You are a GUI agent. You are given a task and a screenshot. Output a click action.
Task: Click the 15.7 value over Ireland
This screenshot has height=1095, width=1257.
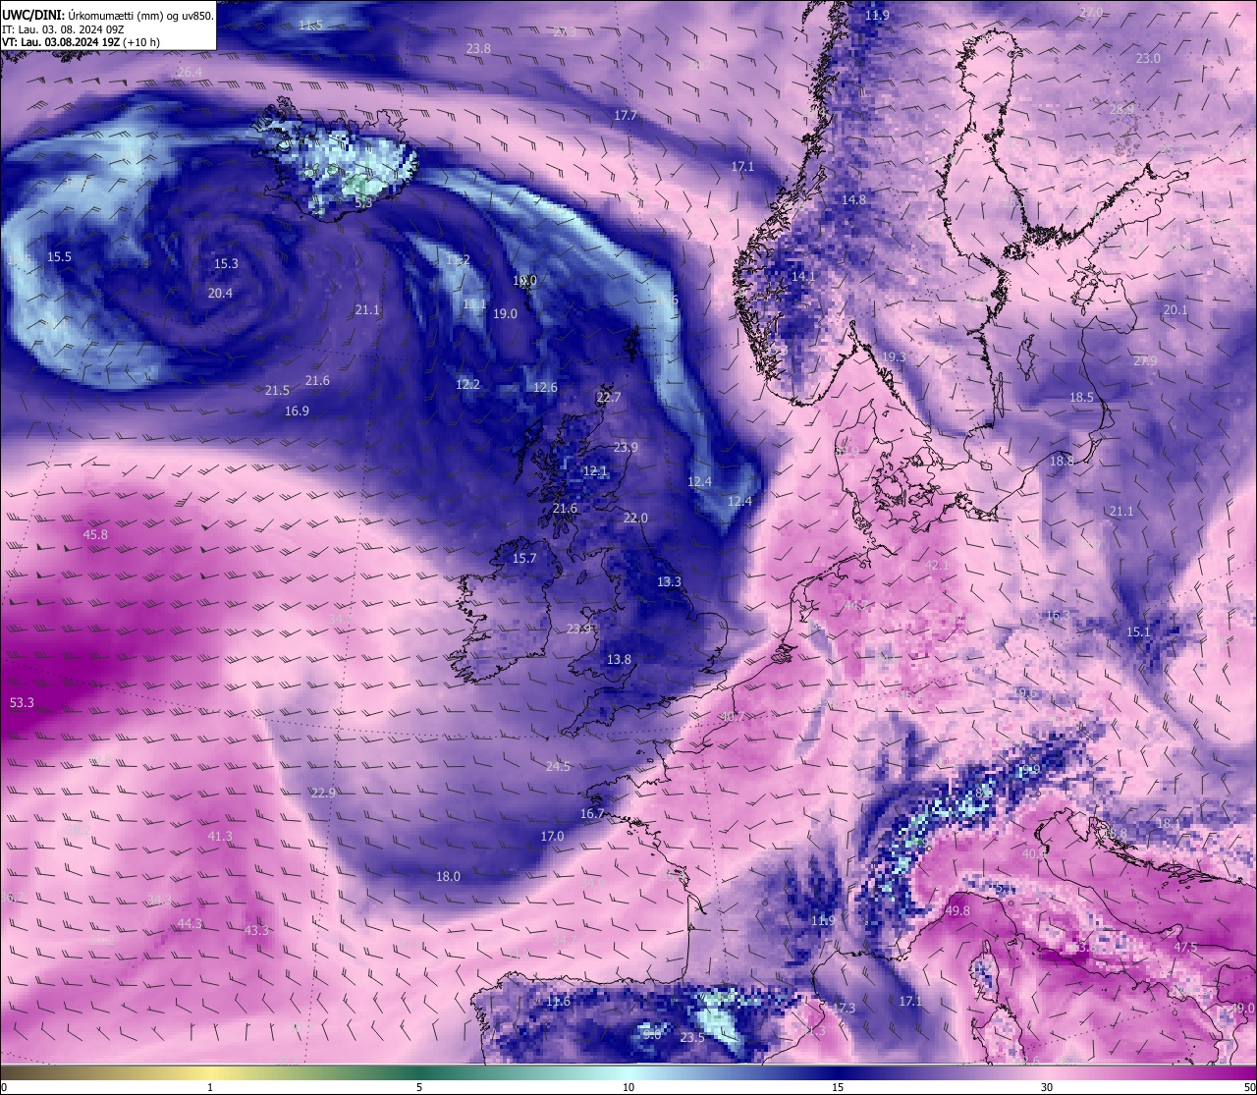[x=524, y=558]
